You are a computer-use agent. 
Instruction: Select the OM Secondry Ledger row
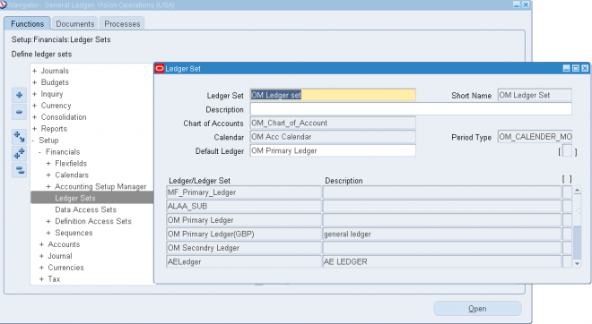click(244, 248)
